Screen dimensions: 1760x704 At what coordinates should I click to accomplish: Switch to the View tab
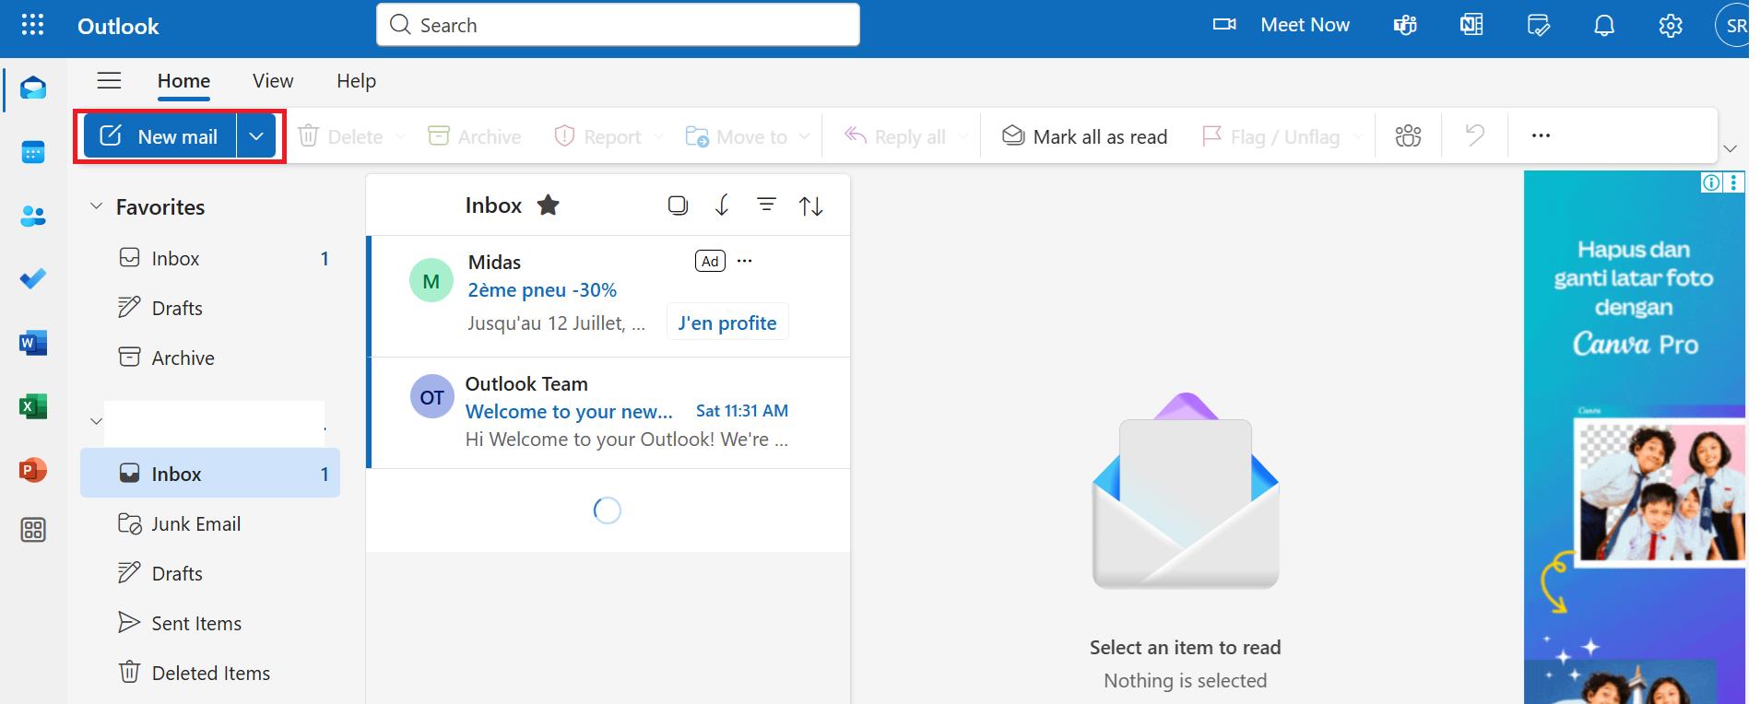[273, 81]
